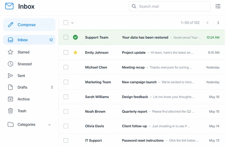Viewport: 226px width, 147px height.
Task: Click sender name Olivia Davis
Action: tap(94, 126)
